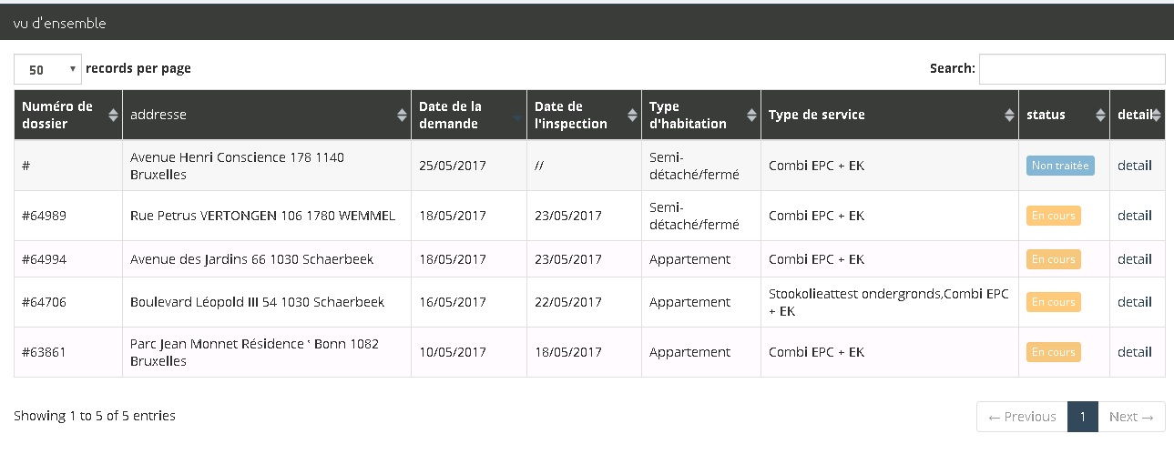This screenshot has width=1174, height=454.
Task: Sort by Type de service icon
Action: tap(1009, 116)
